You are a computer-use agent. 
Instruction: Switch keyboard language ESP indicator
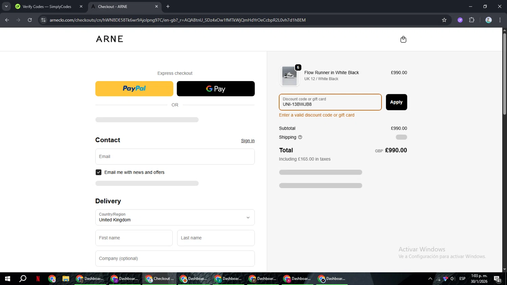point(462,279)
